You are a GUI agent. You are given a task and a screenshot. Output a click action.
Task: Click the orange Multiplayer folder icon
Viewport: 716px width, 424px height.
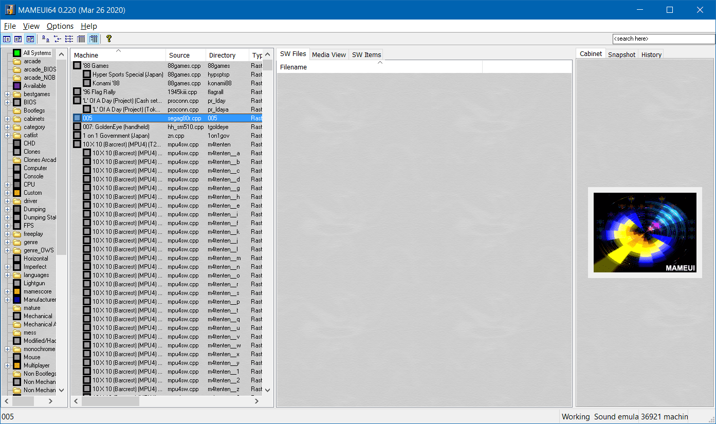tap(17, 365)
